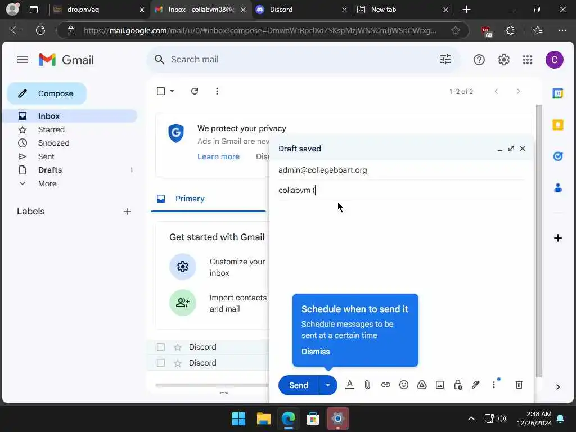Open Google Keep in side panel
The width and height of the screenshot is (576, 432).
pyautogui.click(x=557, y=125)
